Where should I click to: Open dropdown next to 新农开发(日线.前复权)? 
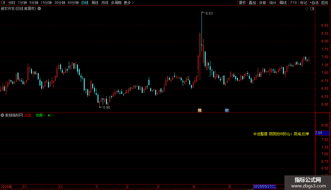pos(39,9)
